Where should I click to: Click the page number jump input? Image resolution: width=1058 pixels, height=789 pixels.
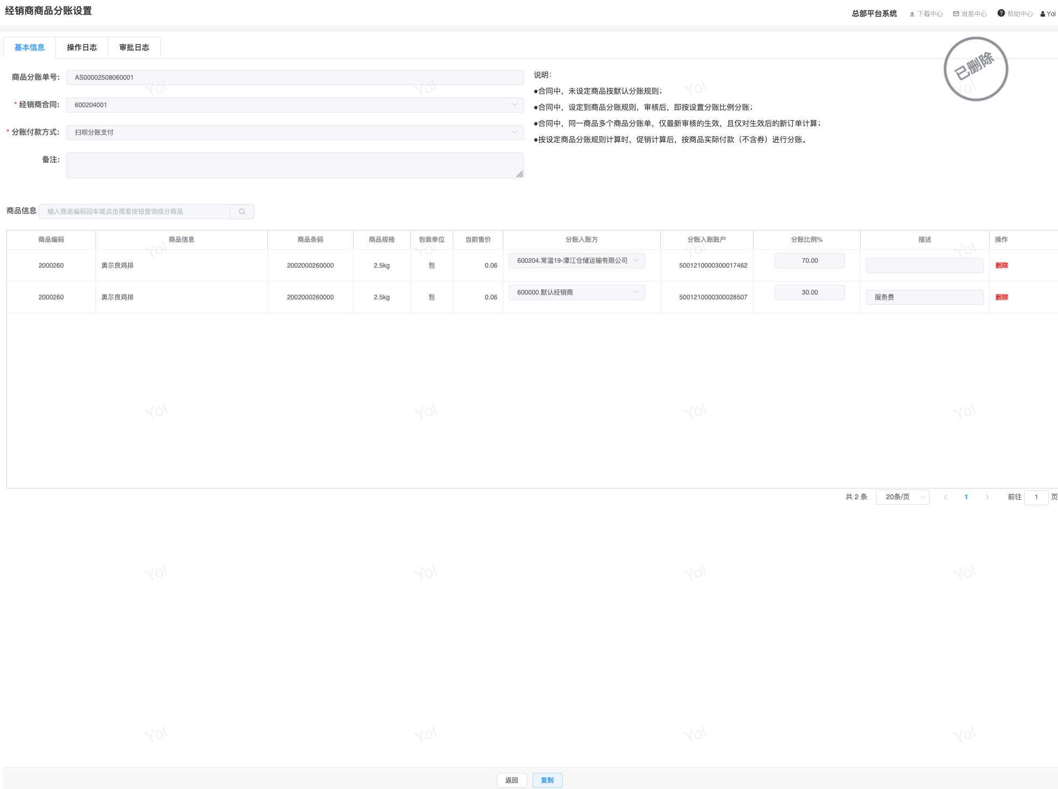[x=1035, y=497]
